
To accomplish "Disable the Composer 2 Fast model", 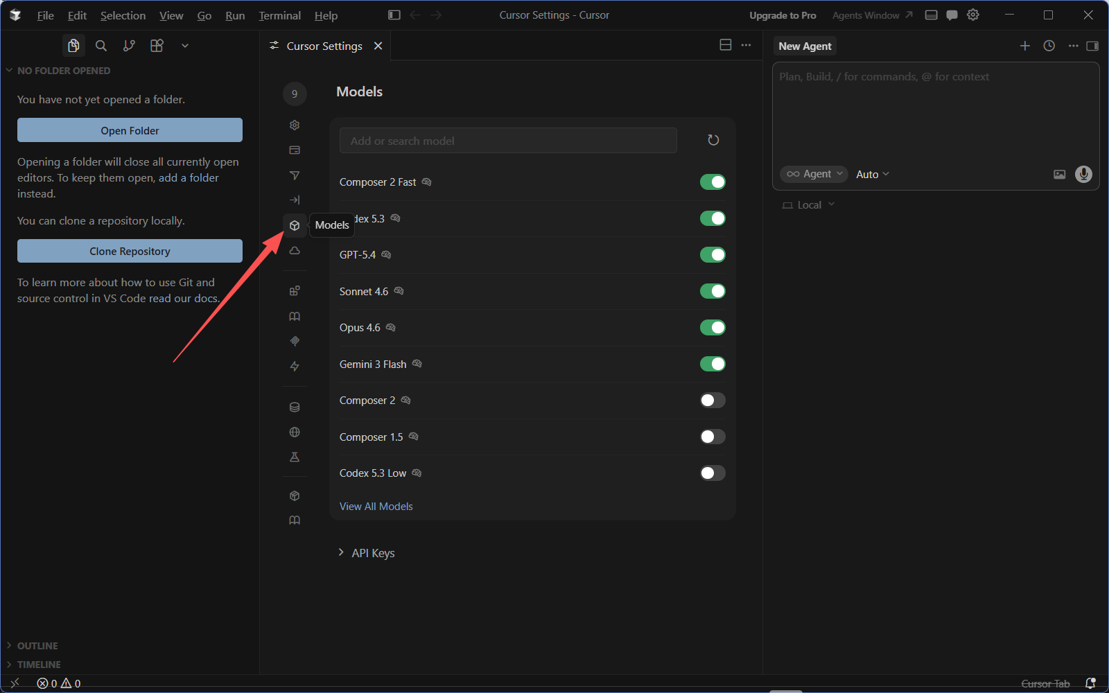I will pos(713,182).
